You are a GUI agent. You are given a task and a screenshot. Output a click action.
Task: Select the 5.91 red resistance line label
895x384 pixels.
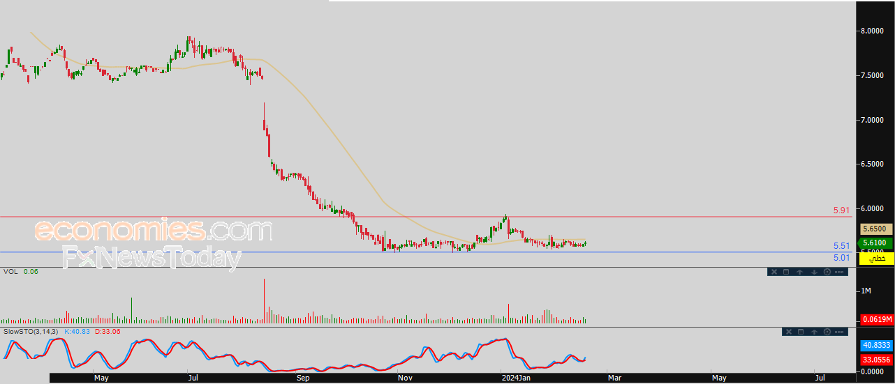coord(841,210)
